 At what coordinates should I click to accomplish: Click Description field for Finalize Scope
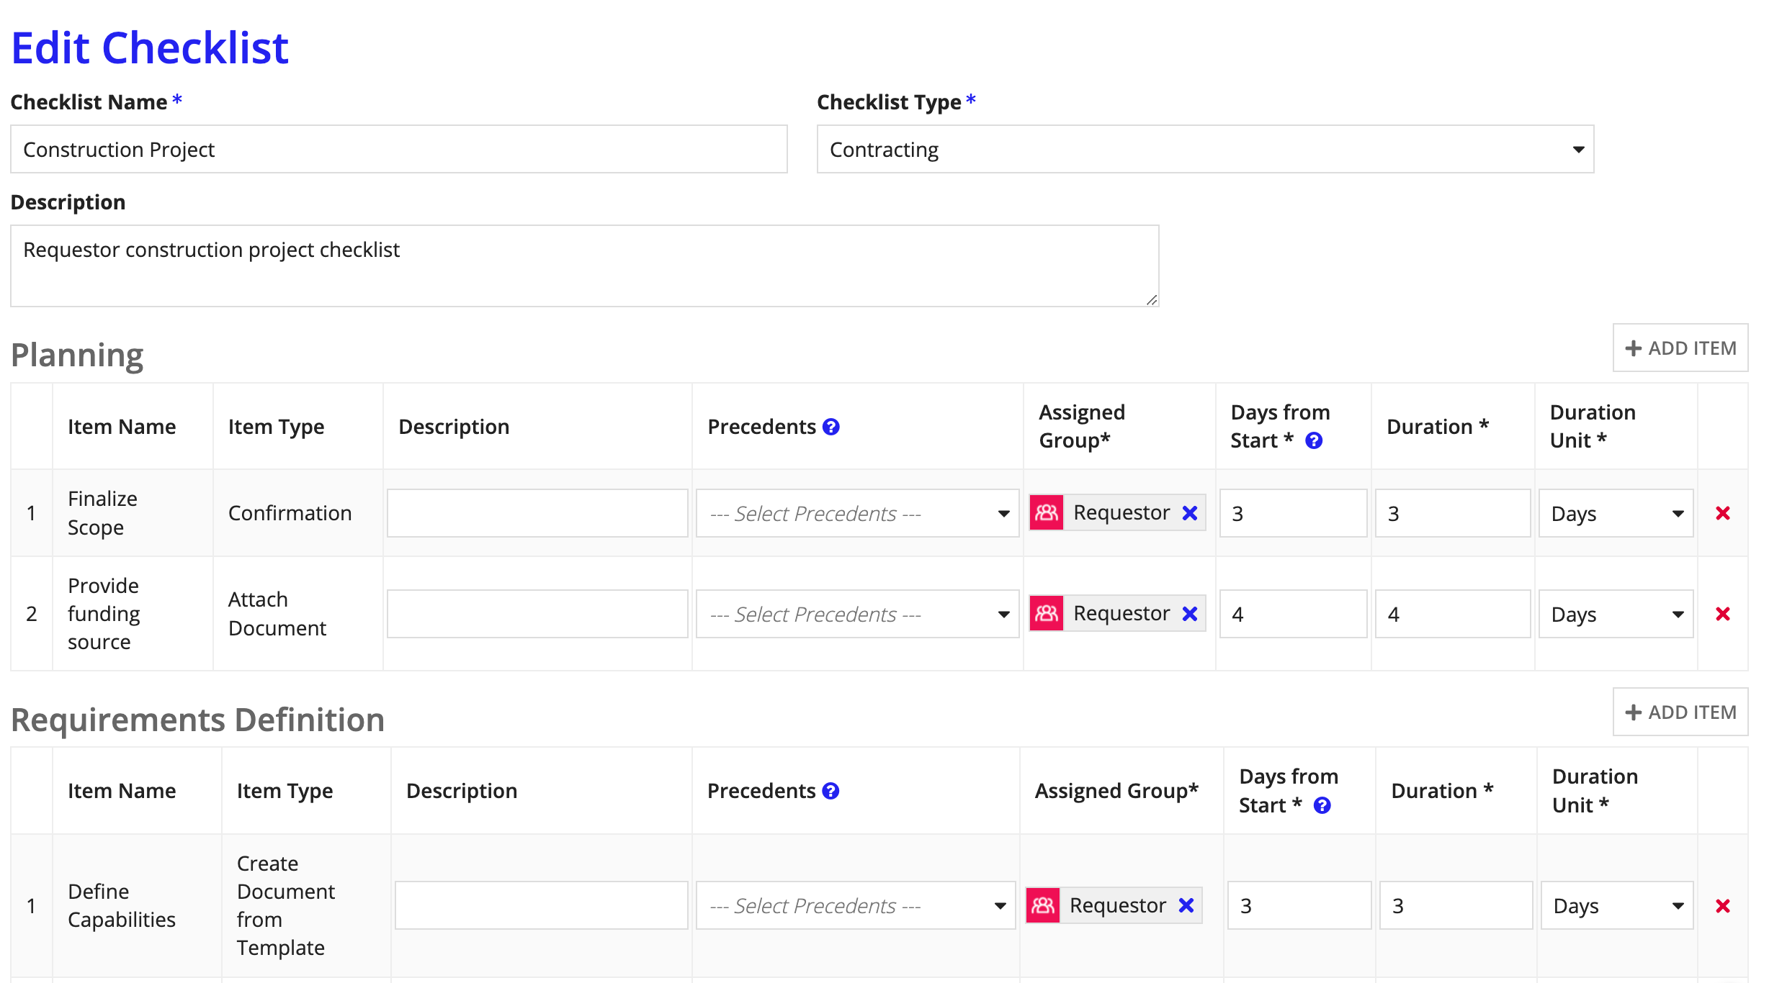tap(537, 513)
